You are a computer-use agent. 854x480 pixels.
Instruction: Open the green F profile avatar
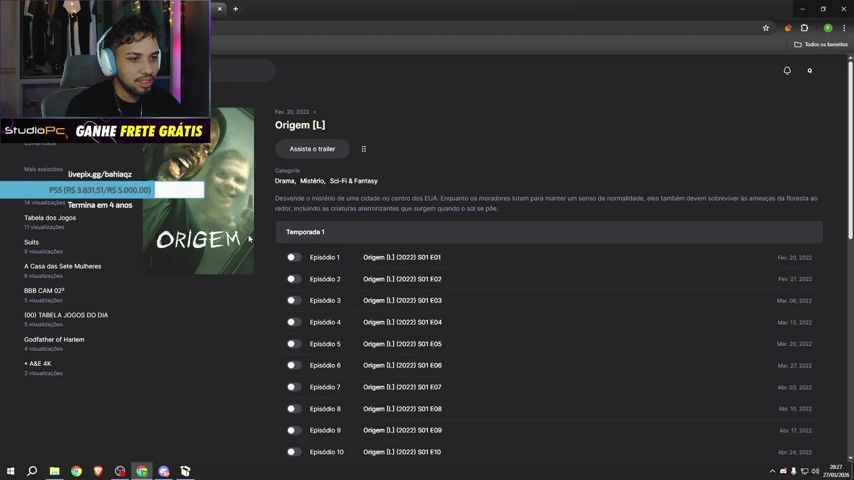pos(828,28)
